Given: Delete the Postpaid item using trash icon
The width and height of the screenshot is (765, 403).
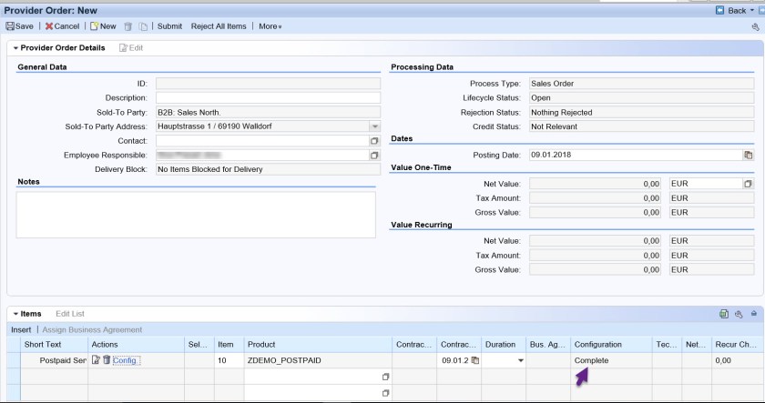Looking at the screenshot, I should [x=106, y=361].
